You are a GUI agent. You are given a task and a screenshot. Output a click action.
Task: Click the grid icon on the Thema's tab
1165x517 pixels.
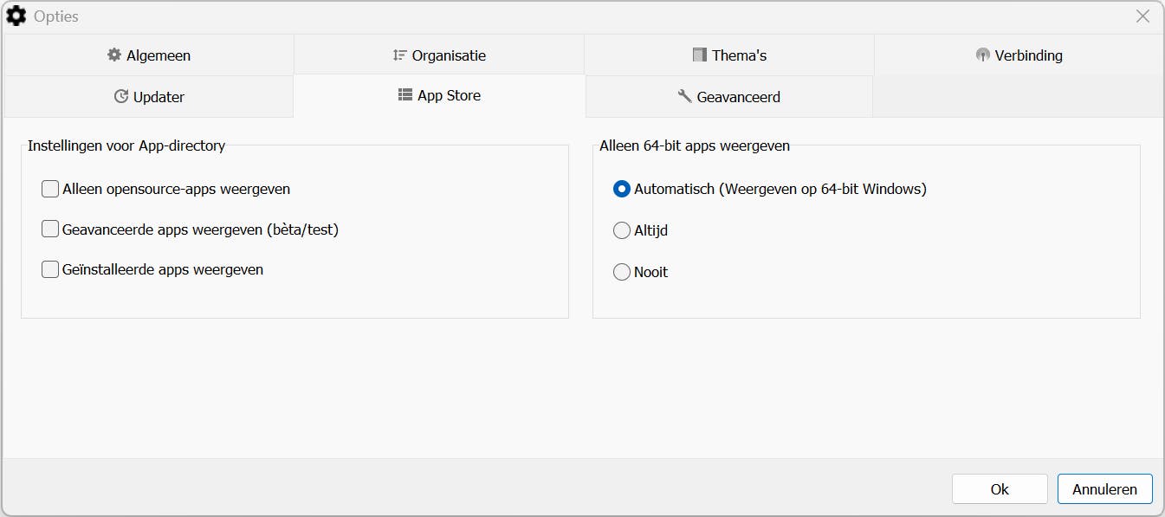(x=698, y=55)
